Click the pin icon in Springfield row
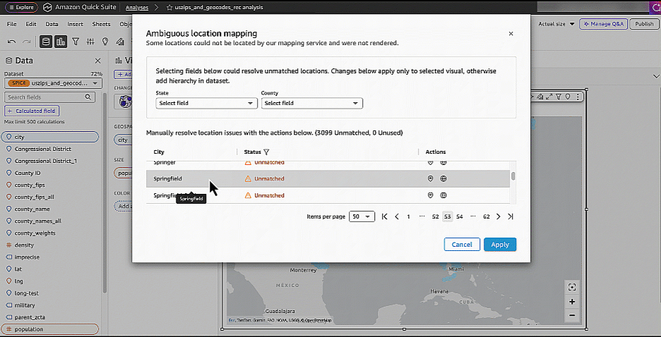Screen dimensions: 661x337 (430, 179)
